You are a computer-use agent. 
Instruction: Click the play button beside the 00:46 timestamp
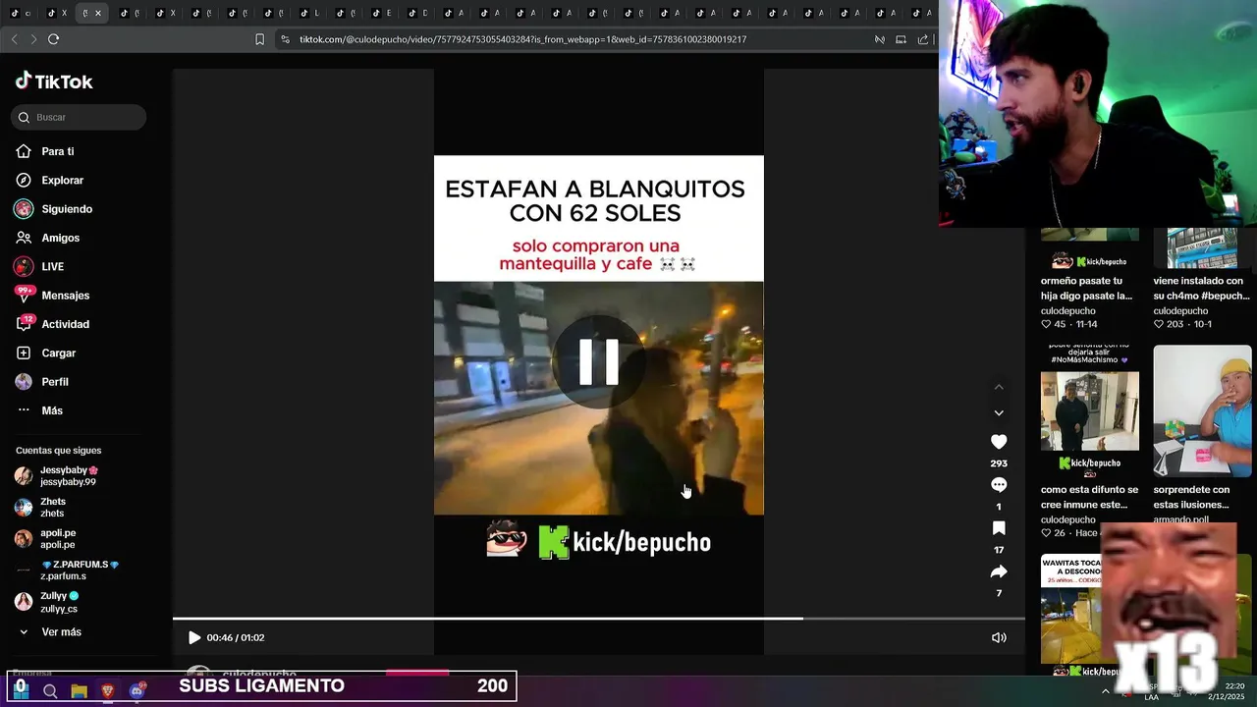point(193,637)
